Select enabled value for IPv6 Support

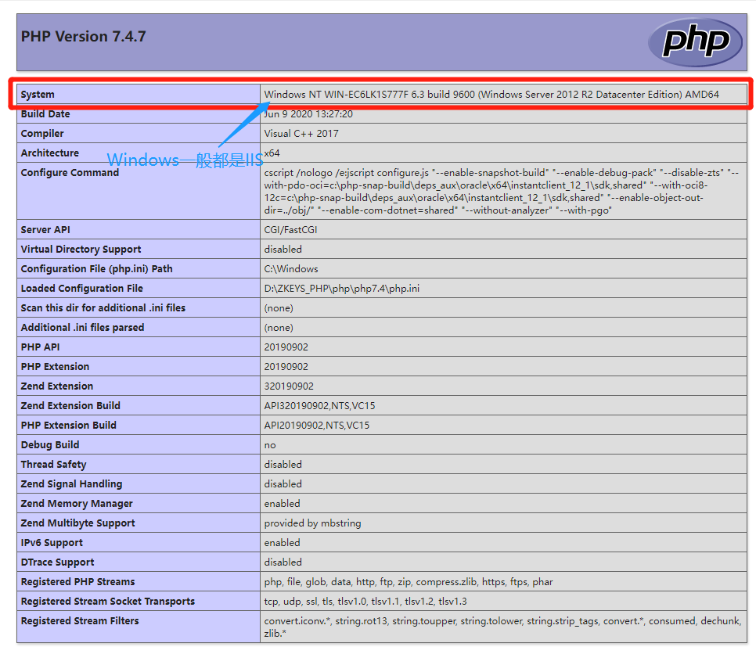coord(282,543)
